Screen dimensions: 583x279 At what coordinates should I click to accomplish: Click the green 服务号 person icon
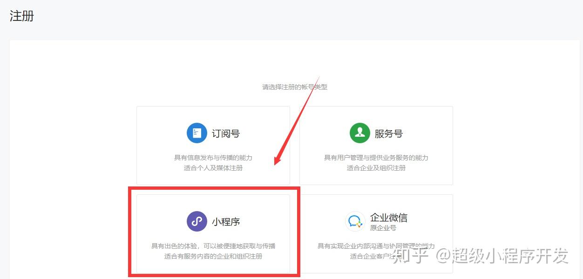(x=359, y=133)
